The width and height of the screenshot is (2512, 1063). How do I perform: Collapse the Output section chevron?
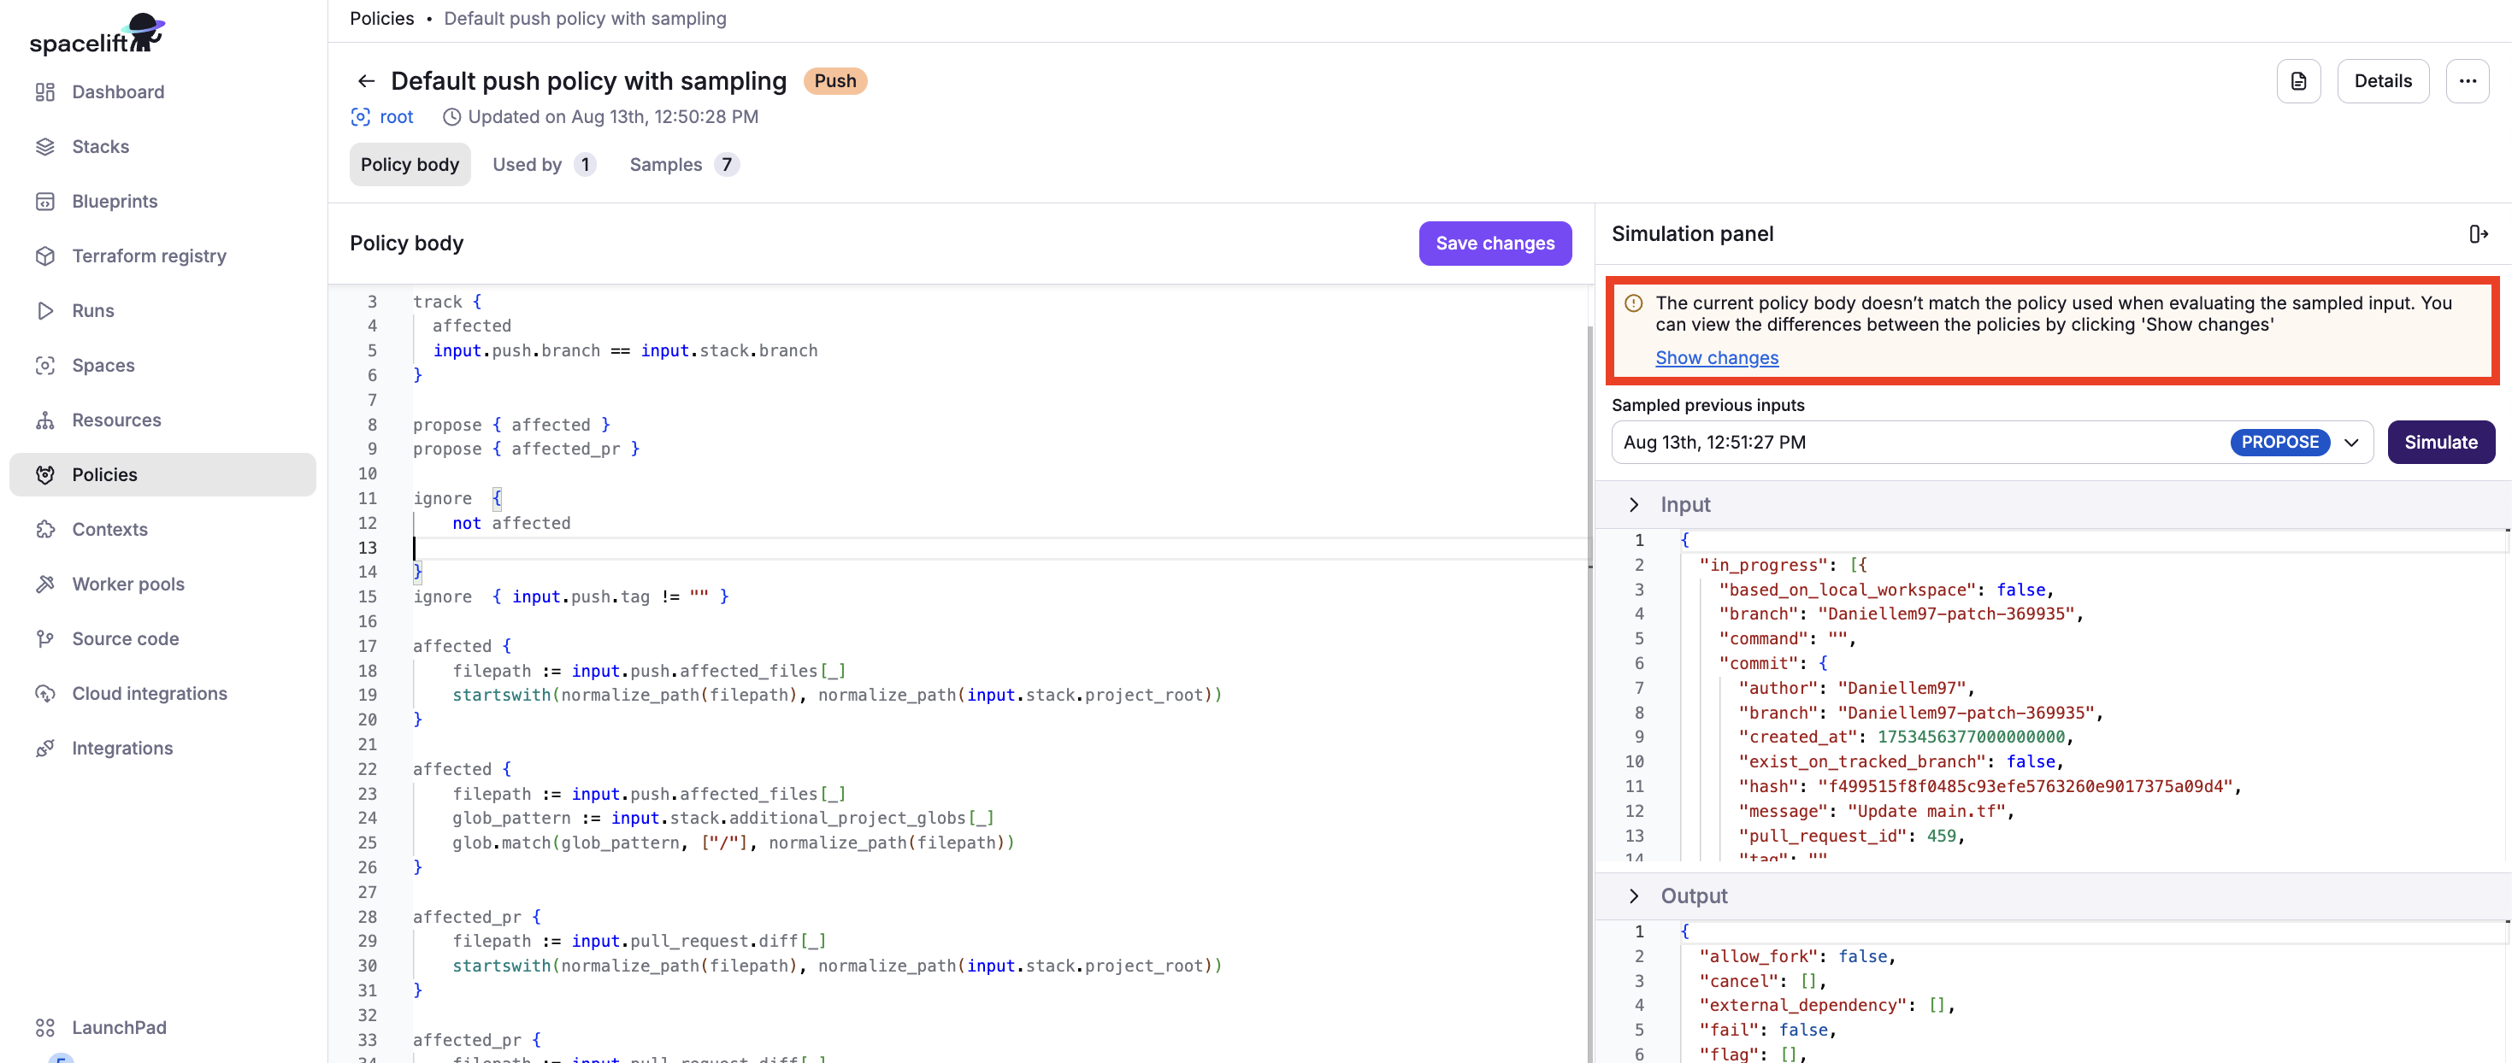[1633, 896]
